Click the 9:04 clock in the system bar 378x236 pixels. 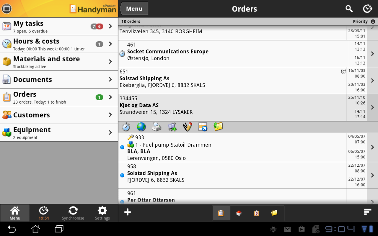(x=340, y=229)
